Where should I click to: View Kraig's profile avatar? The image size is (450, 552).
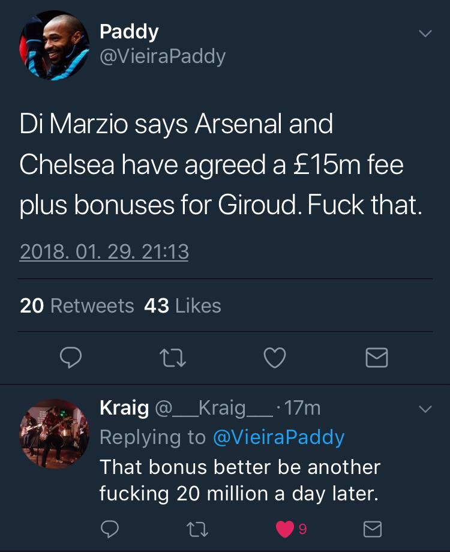click(55, 433)
